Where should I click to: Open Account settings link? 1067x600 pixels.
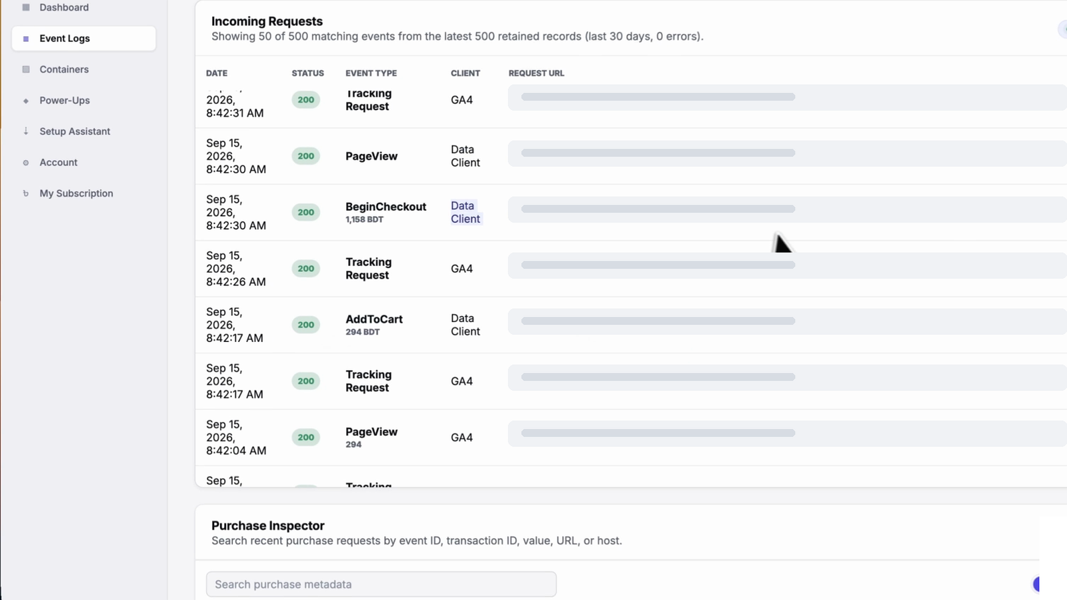coord(58,163)
